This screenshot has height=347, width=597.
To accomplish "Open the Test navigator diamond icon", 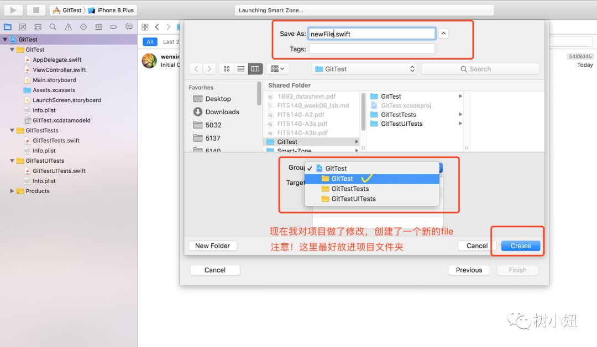I will (83, 27).
